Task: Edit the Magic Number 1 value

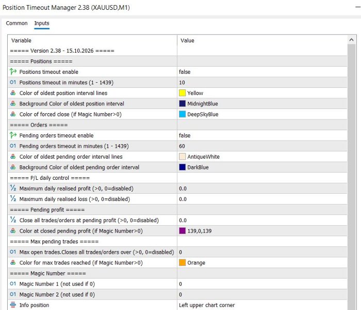Action: (x=262, y=284)
